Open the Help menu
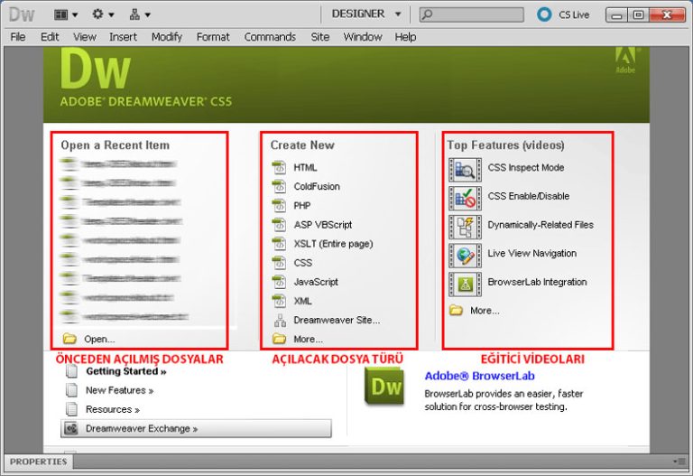Image resolution: width=693 pixels, height=476 pixels. [405, 37]
